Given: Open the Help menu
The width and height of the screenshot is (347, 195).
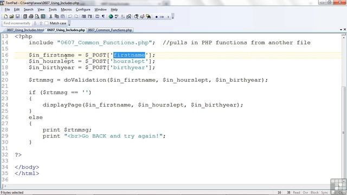Looking at the screenshot, I should click(114, 10).
